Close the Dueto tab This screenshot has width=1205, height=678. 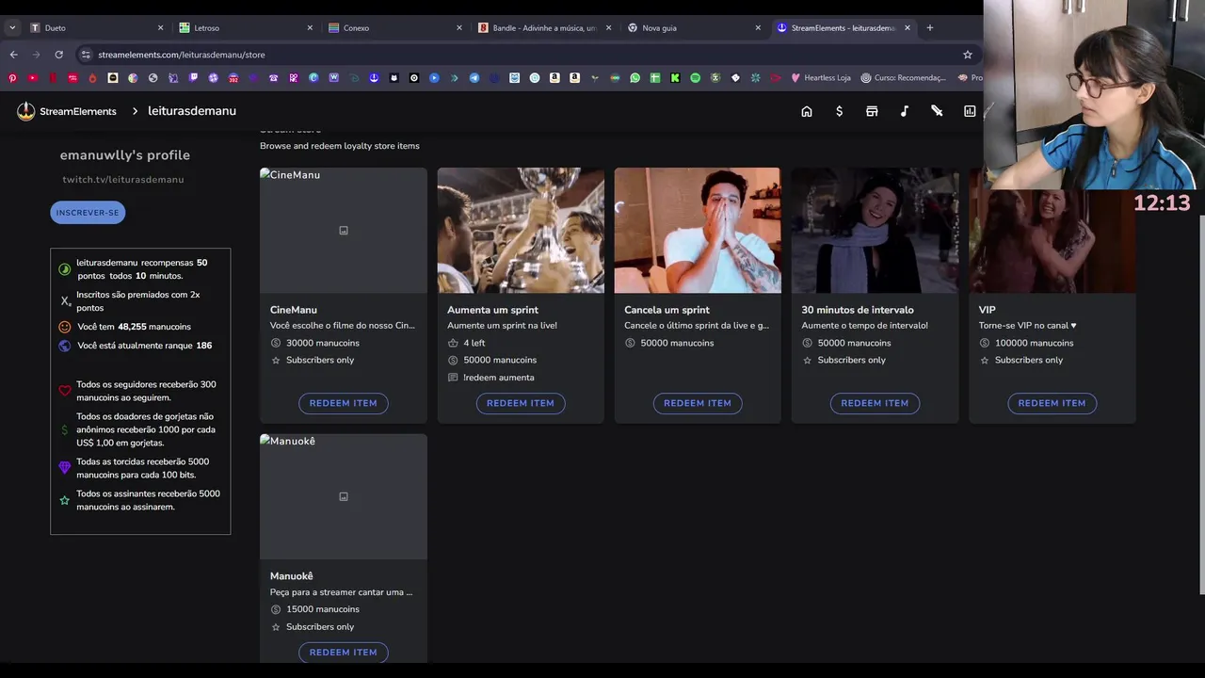pos(160,27)
